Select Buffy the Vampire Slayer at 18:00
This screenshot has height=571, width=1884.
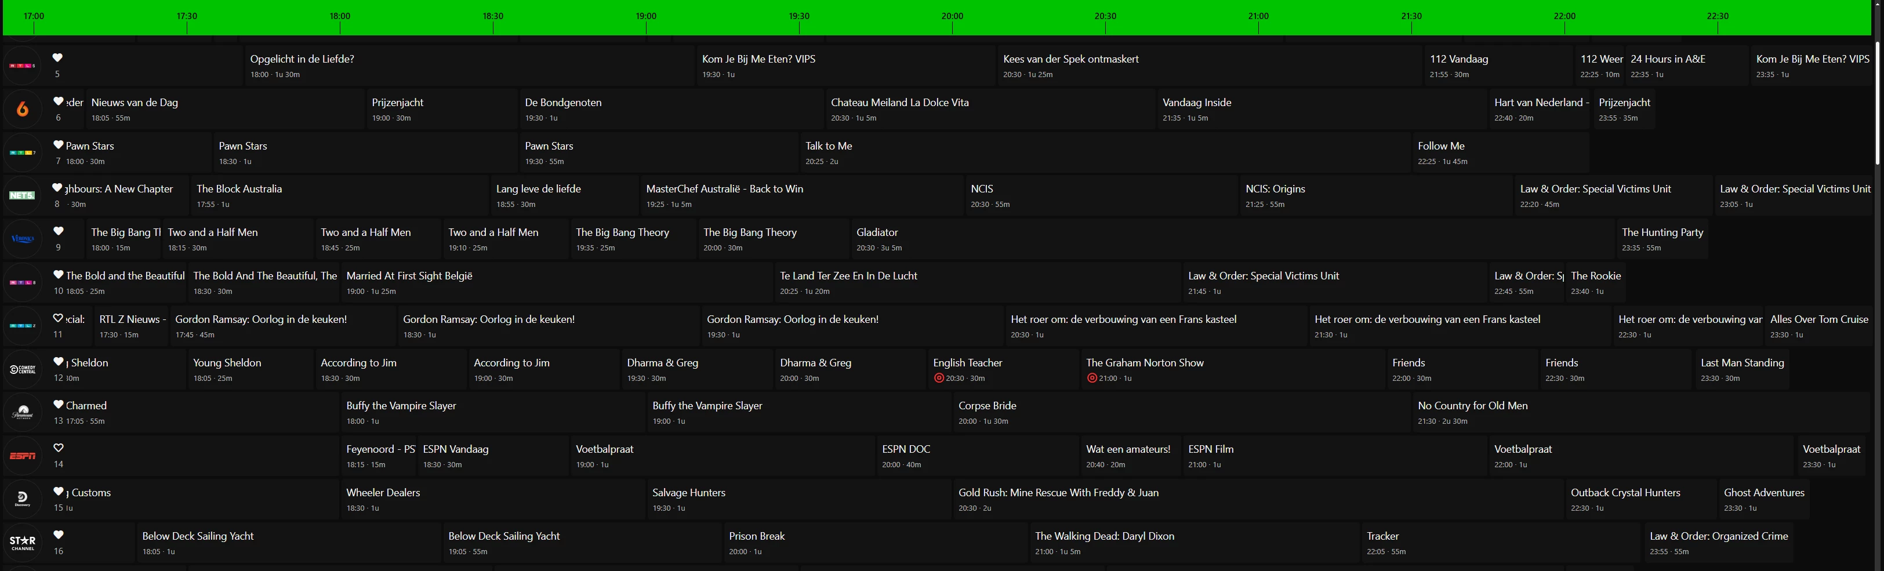(x=493, y=412)
